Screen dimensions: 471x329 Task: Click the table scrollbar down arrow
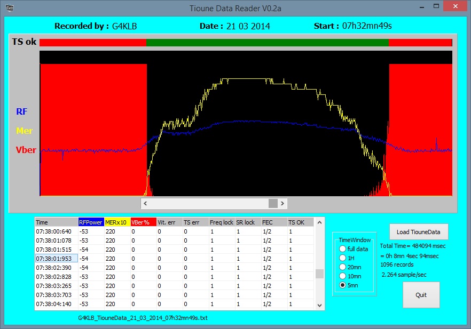[319, 306]
